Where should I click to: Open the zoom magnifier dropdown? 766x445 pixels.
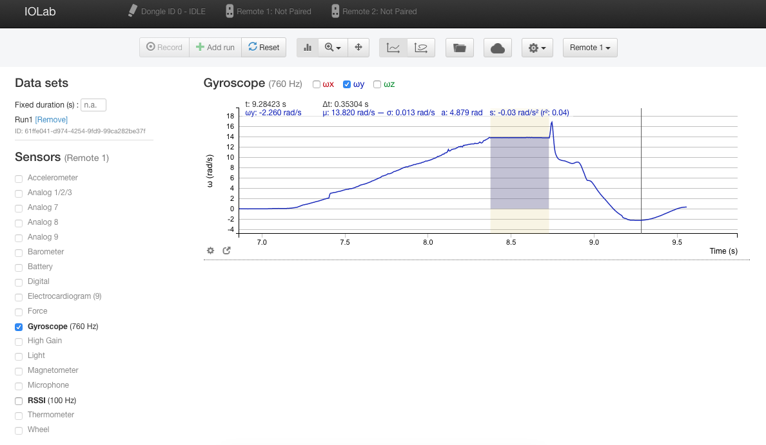pyautogui.click(x=333, y=47)
